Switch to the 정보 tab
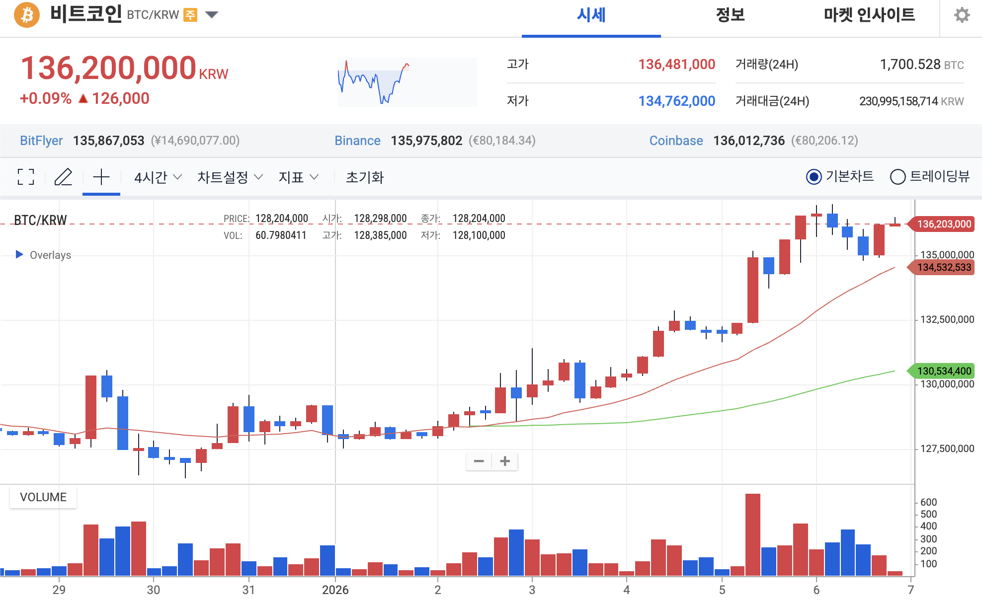The width and height of the screenshot is (982, 602). (x=730, y=15)
